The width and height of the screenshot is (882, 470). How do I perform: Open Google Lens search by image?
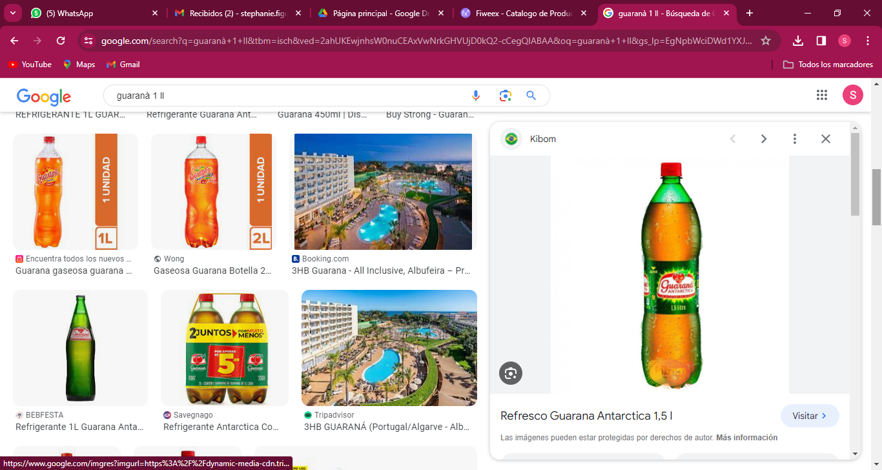505,96
